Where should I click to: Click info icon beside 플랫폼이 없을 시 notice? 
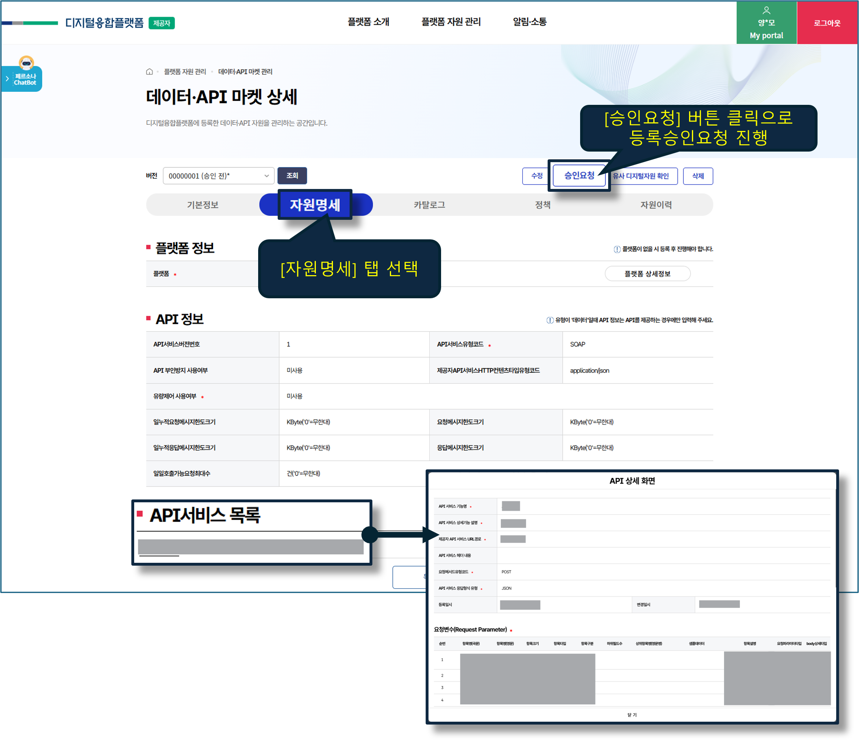point(617,249)
